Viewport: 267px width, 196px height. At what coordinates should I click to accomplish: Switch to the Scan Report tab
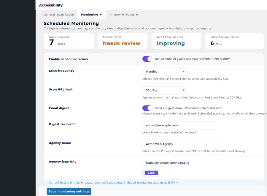66,15
